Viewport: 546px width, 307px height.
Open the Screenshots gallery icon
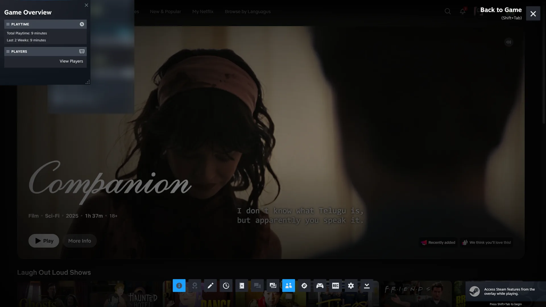coord(273,286)
